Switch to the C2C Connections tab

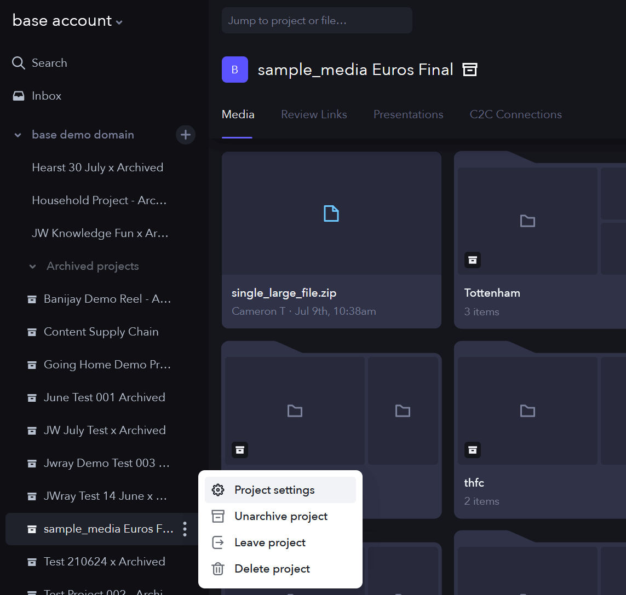[x=515, y=114]
